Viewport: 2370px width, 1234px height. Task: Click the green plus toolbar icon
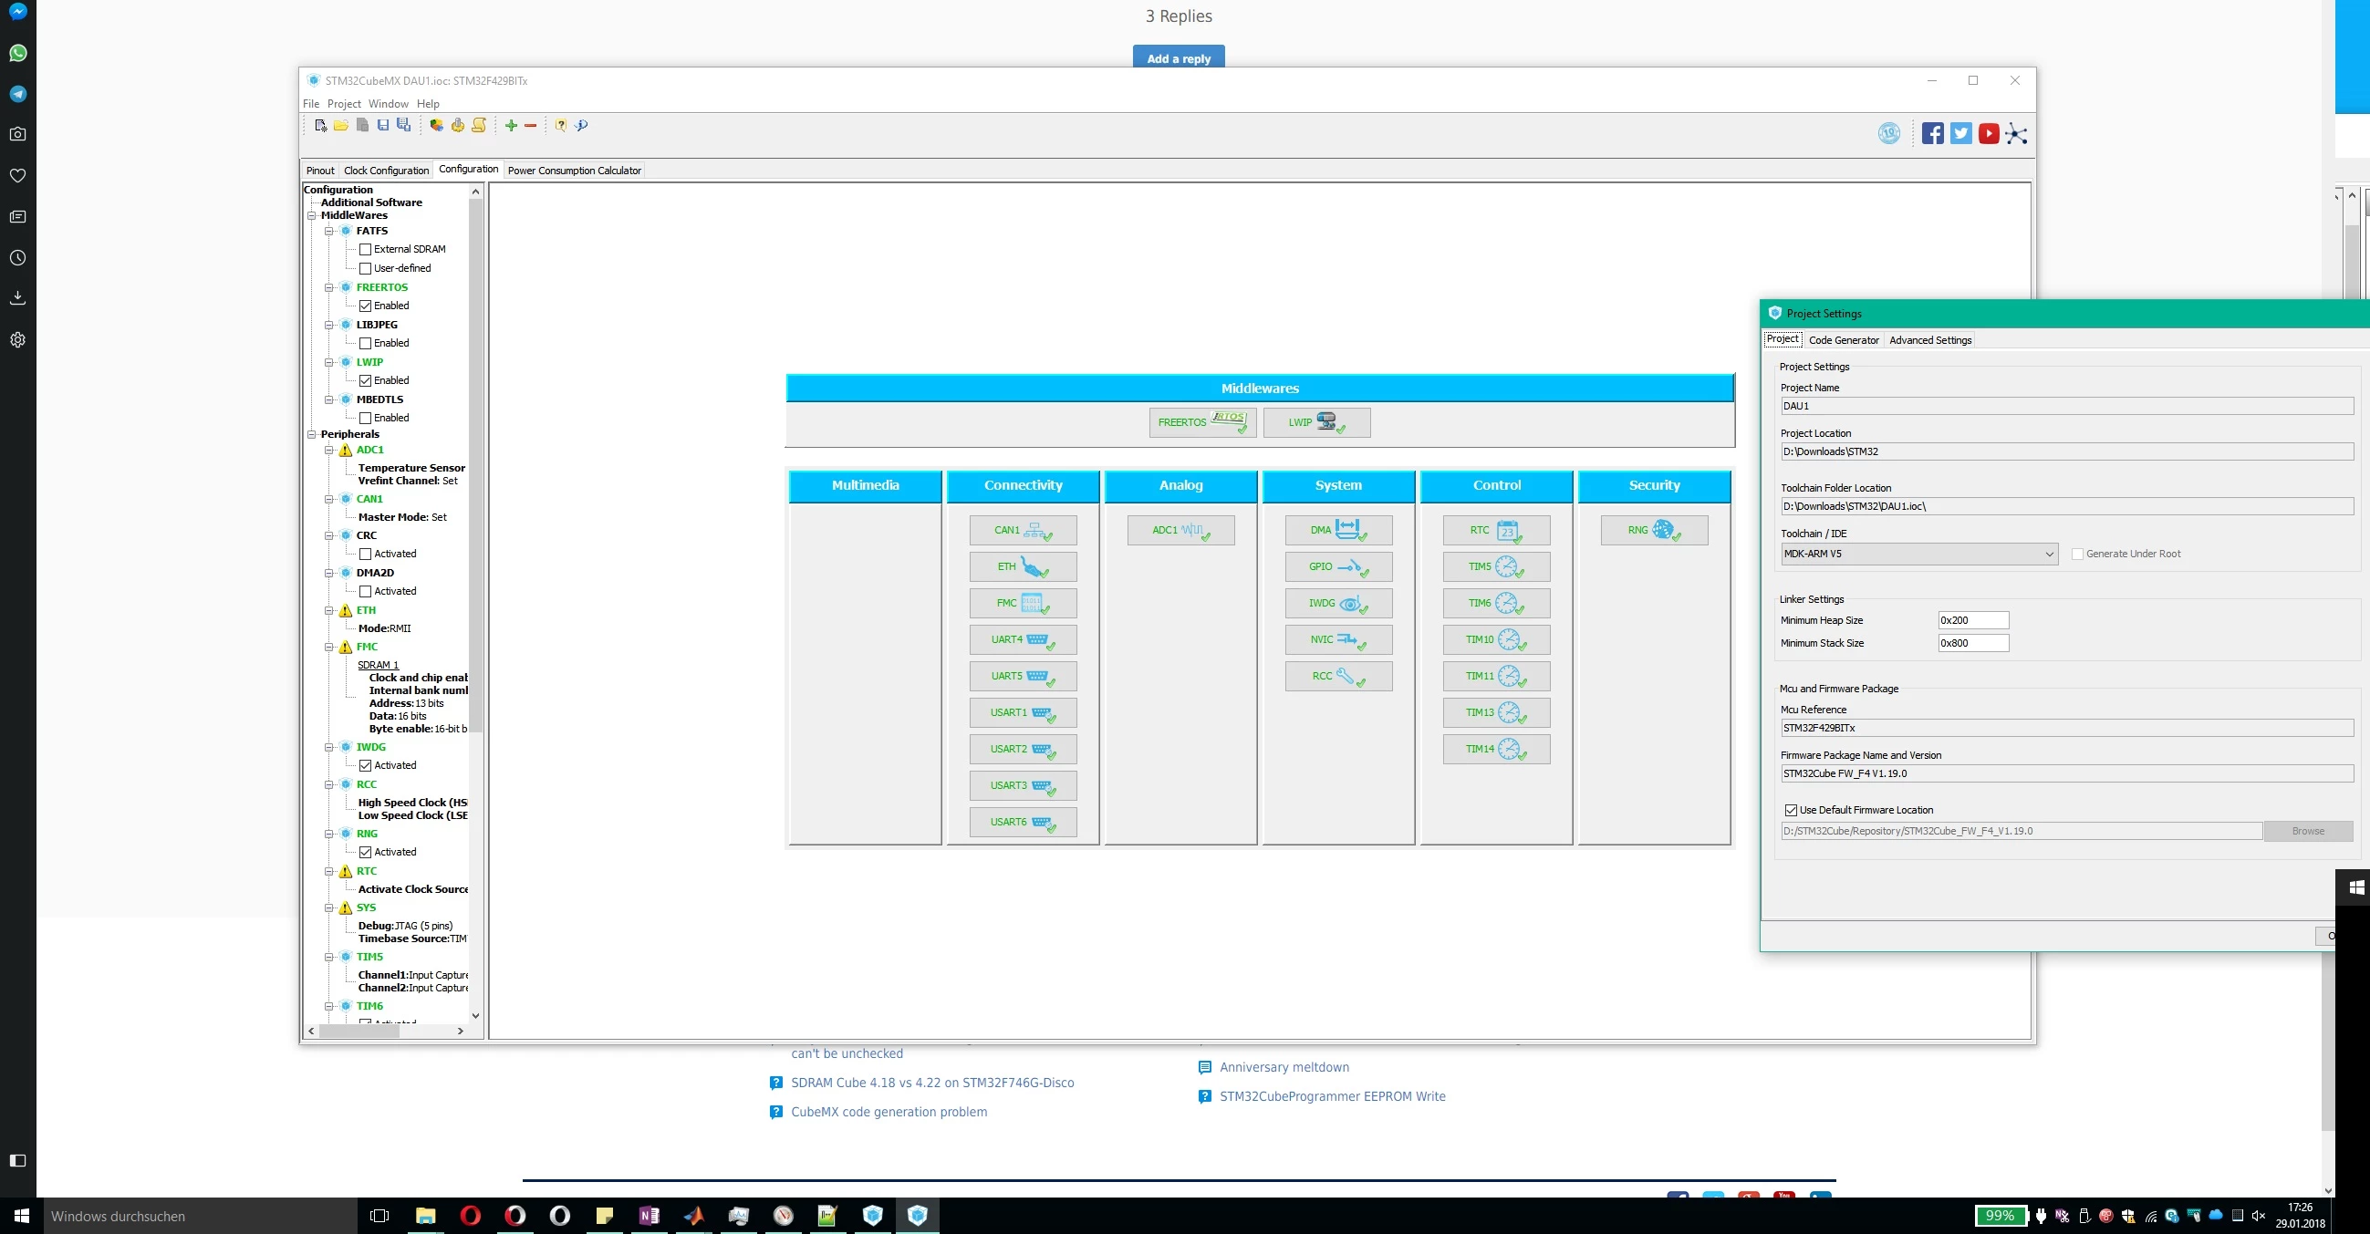click(x=511, y=125)
